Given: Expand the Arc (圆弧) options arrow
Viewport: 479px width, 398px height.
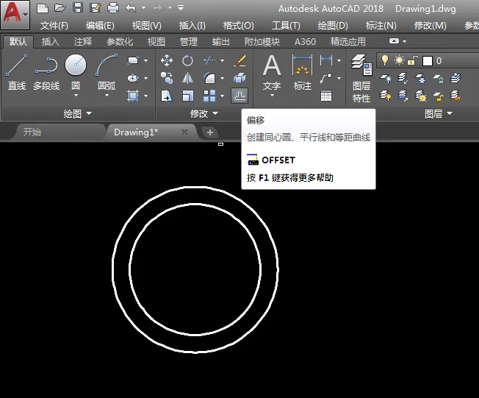Looking at the screenshot, I should pyautogui.click(x=107, y=96).
